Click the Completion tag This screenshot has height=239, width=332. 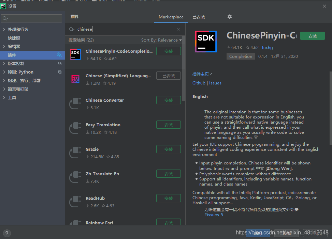[241, 57]
